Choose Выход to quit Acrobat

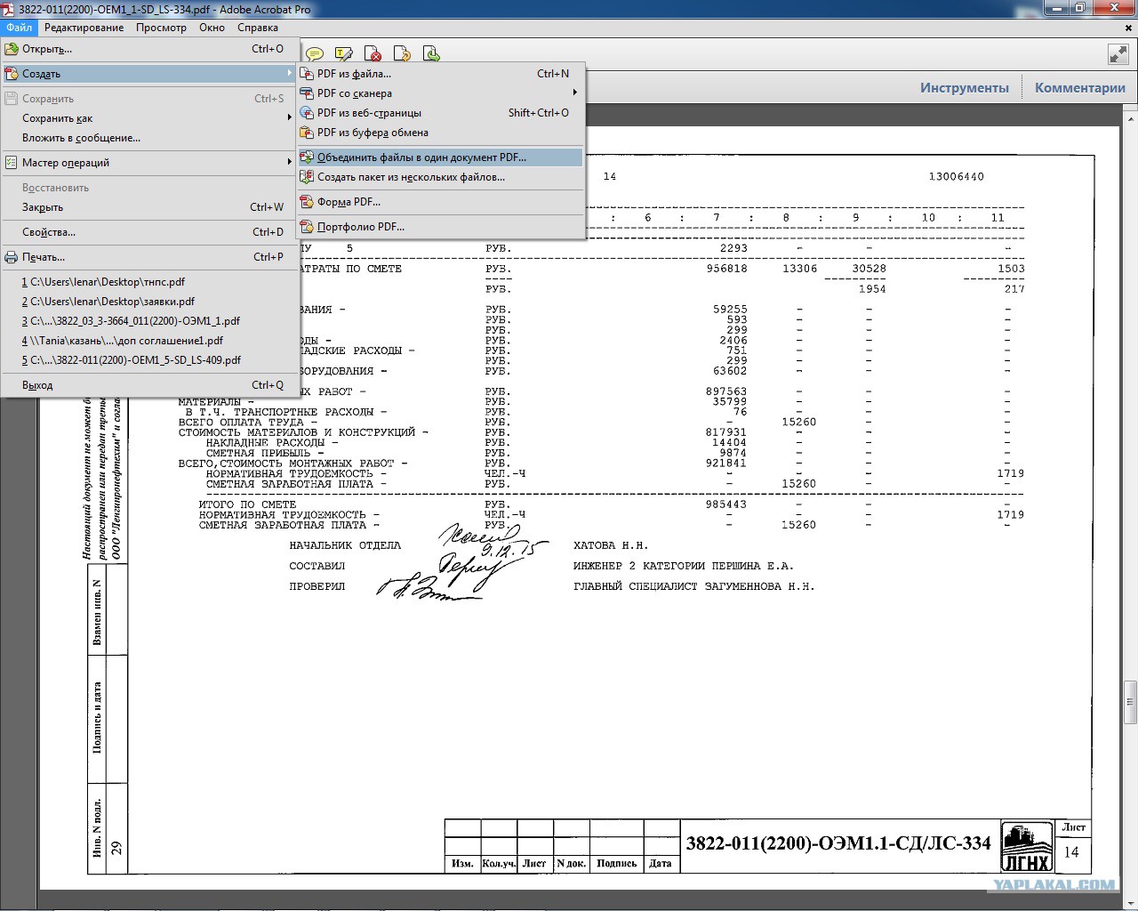149,385
